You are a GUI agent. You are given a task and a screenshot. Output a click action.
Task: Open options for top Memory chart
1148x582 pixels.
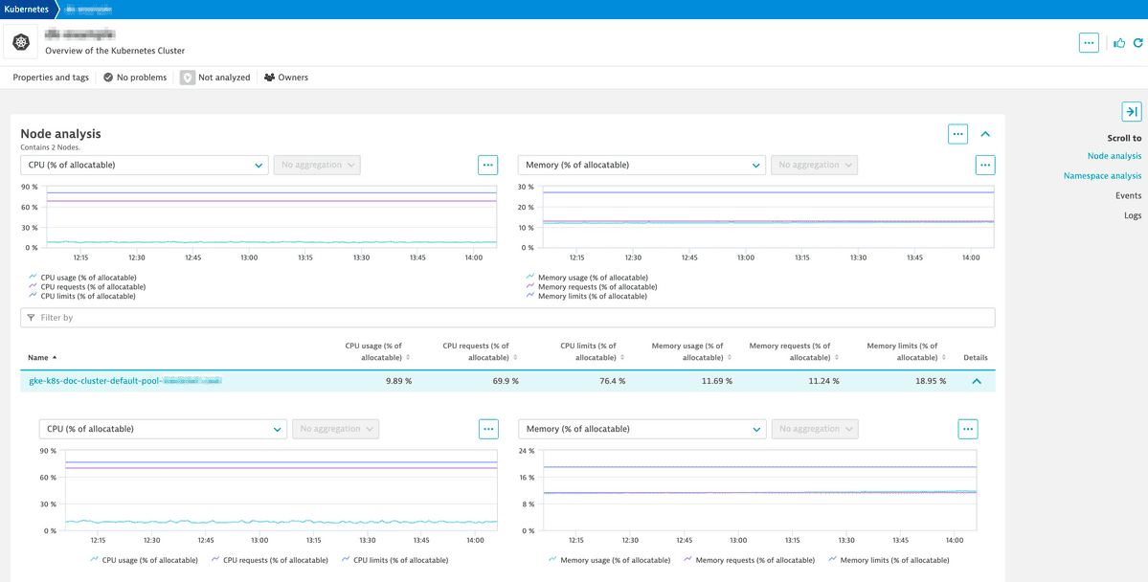tap(985, 165)
